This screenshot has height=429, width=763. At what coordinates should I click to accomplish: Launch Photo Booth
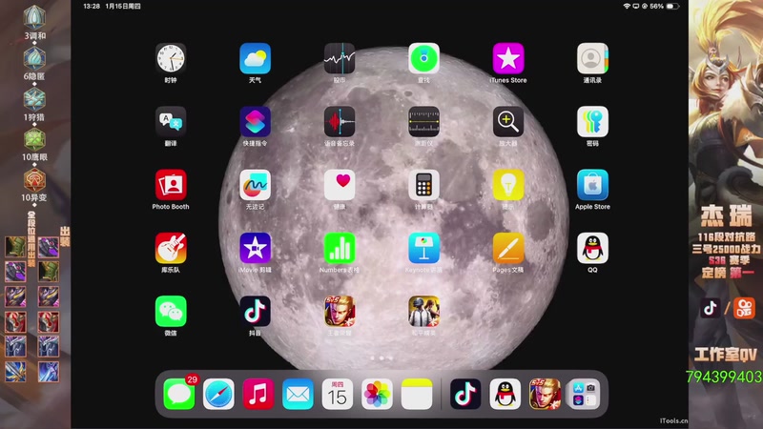pos(171,185)
